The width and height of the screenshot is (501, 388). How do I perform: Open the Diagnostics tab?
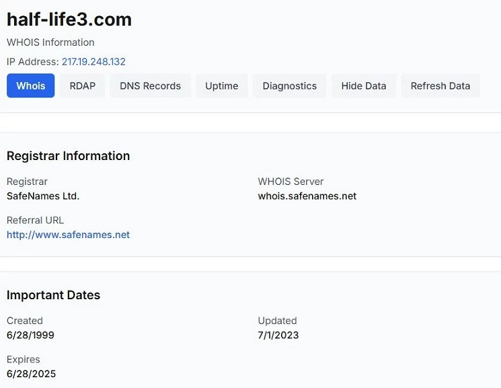289,86
